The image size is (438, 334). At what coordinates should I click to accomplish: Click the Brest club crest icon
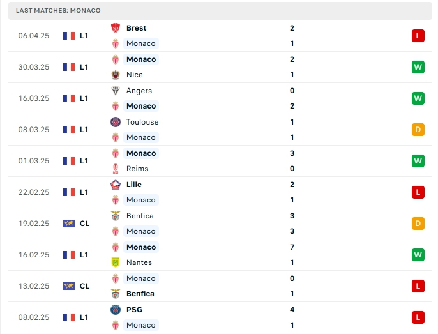pos(116,28)
